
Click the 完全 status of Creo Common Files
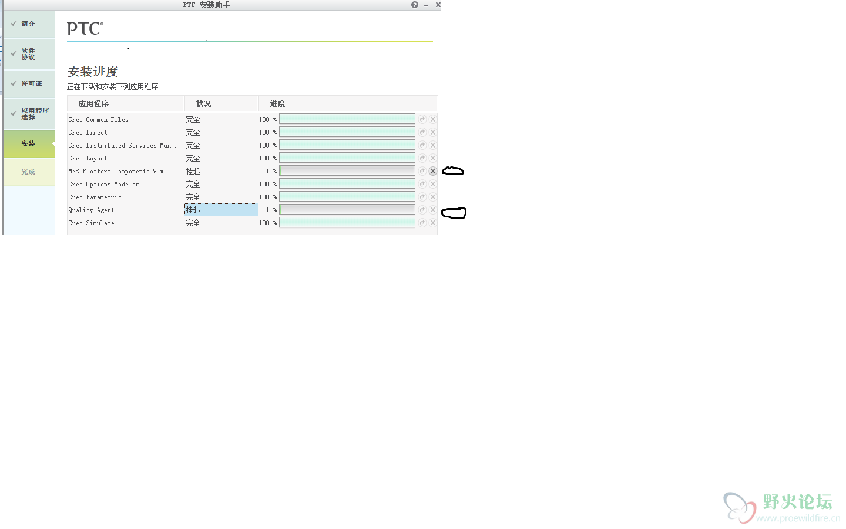pyautogui.click(x=193, y=119)
